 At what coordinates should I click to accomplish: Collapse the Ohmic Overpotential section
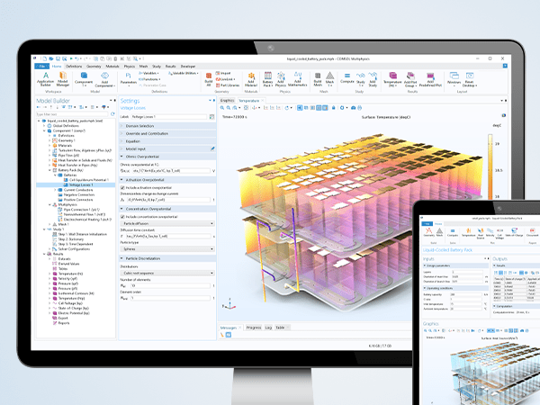pyautogui.click(x=167, y=157)
